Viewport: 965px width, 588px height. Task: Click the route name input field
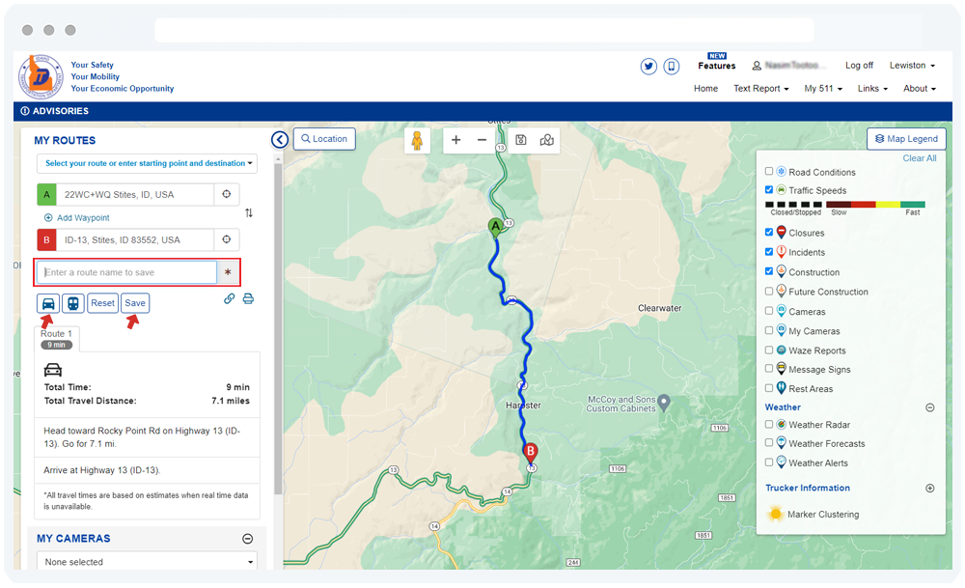click(x=126, y=272)
